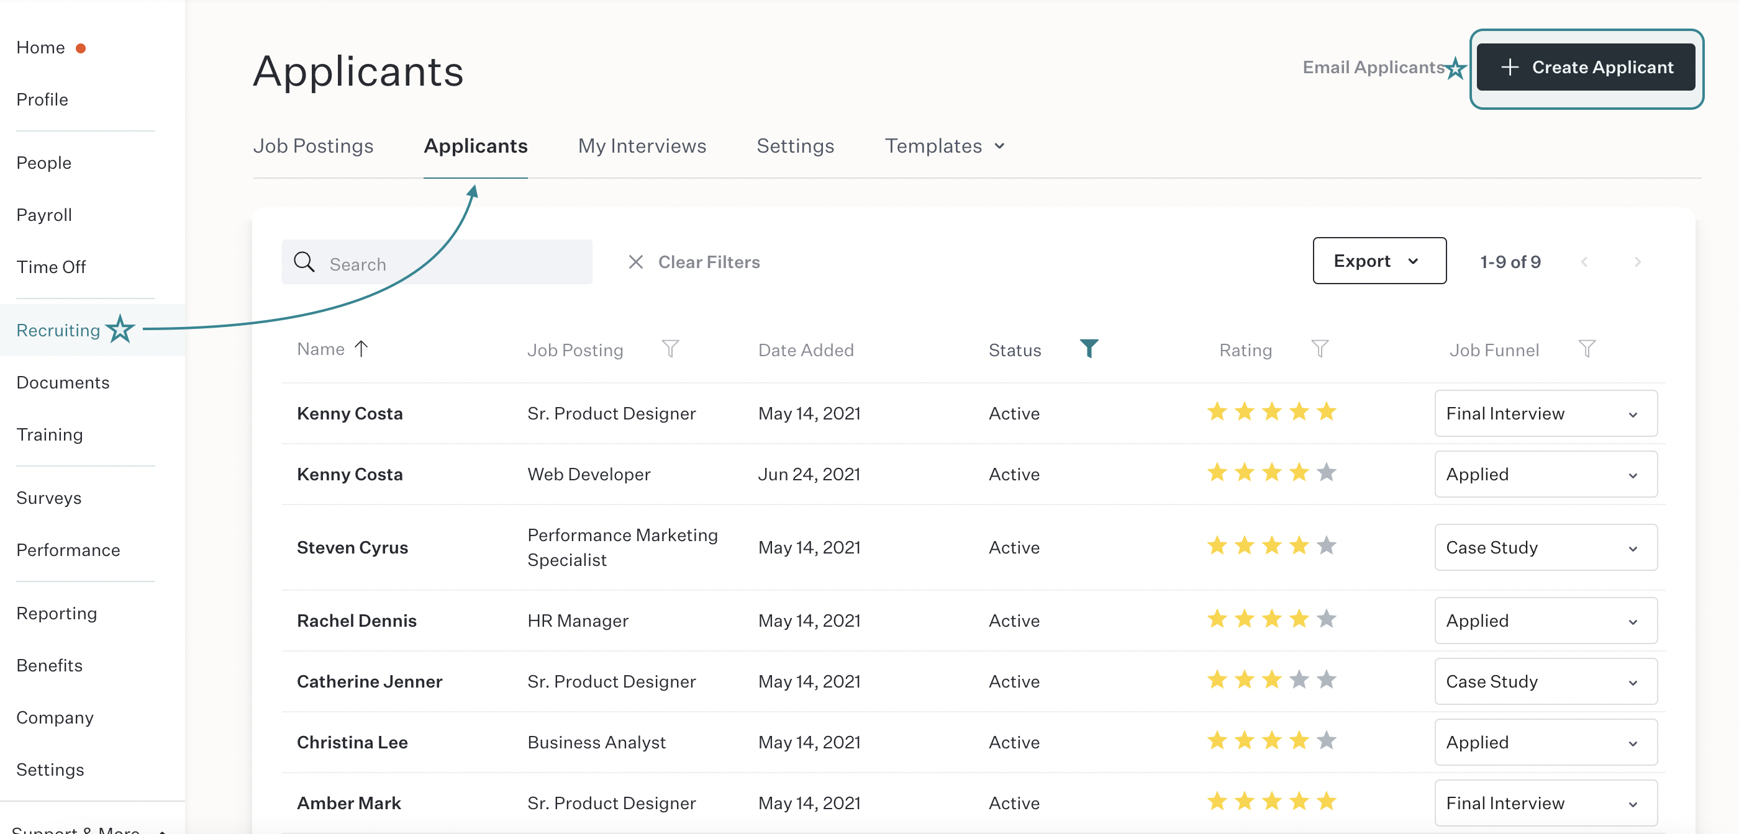
Task: Open People in sidebar
Action: (x=44, y=163)
